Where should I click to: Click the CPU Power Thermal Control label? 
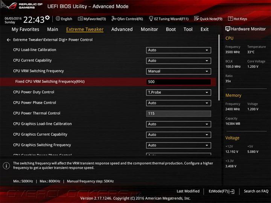point(37,113)
